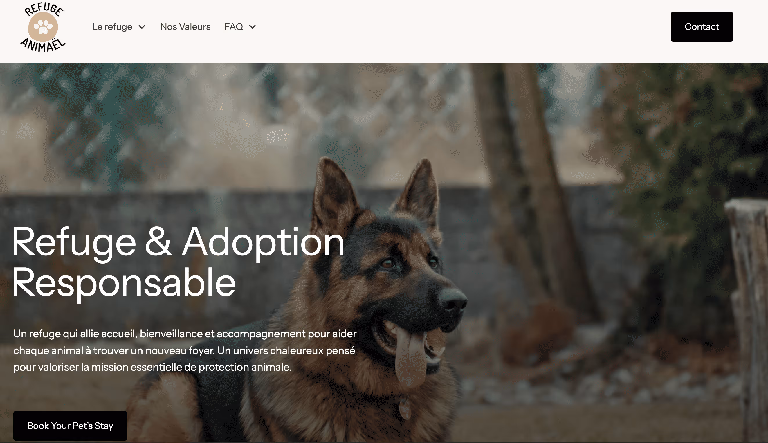Click the curved REFUGE text in the logo
Image resolution: width=768 pixels, height=443 pixels.
pos(44,9)
